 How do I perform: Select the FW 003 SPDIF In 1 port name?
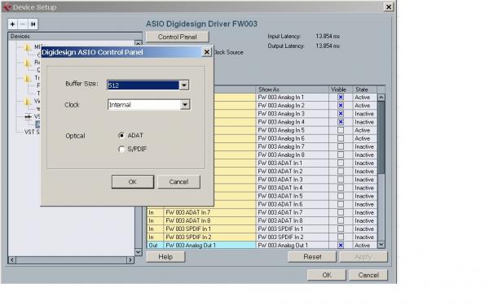188,229
